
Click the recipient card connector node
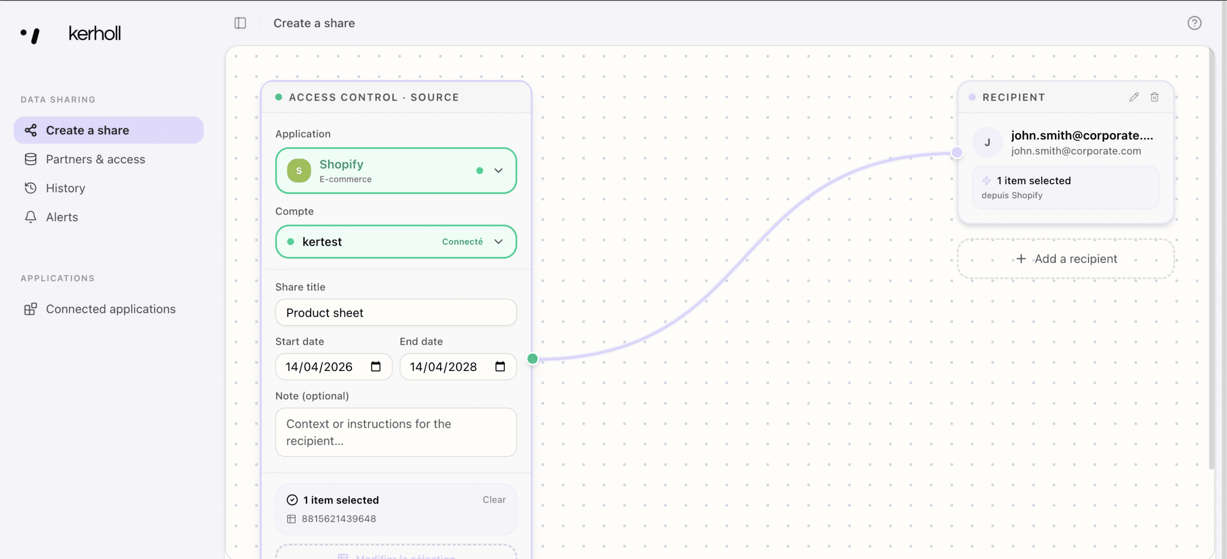(957, 152)
